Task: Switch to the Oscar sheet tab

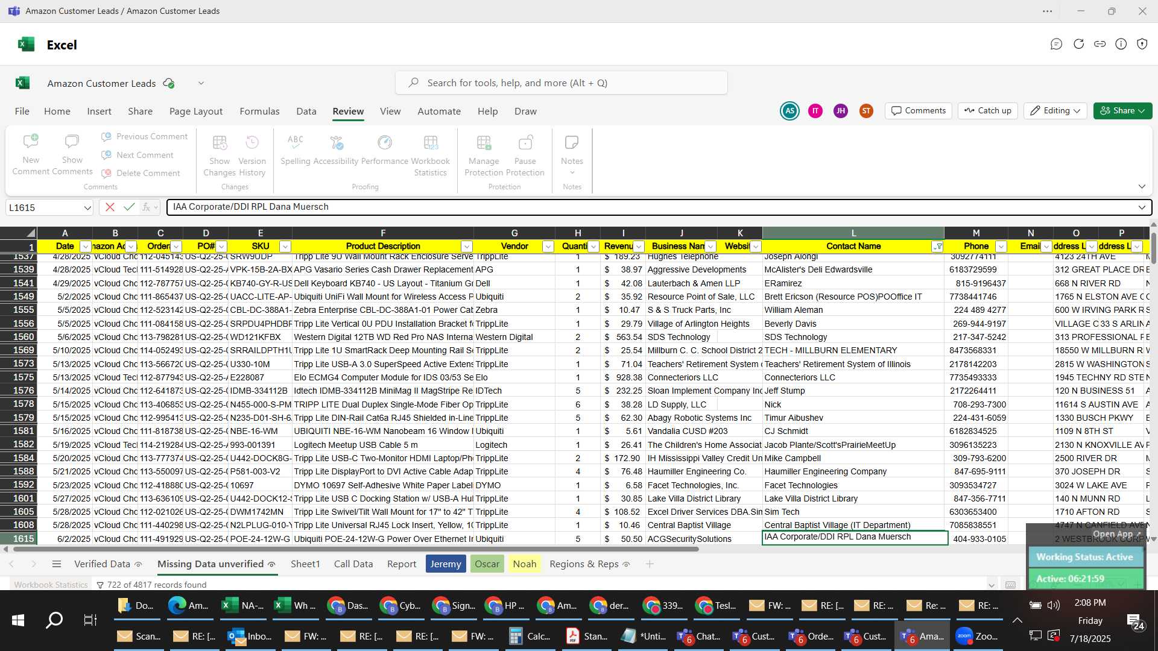Action: click(x=487, y=564)
